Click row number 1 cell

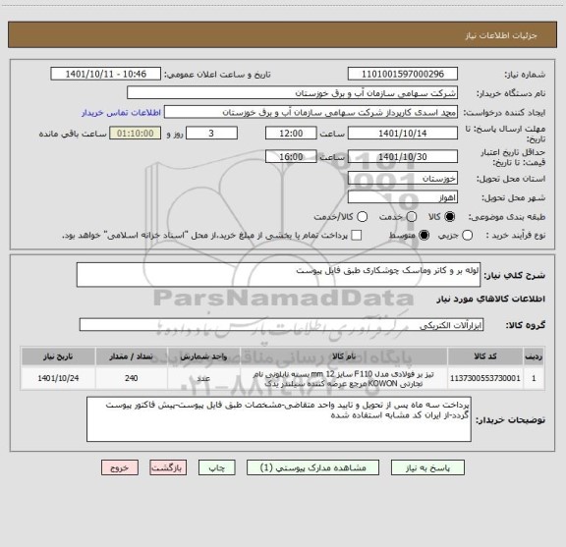[534, 378]
